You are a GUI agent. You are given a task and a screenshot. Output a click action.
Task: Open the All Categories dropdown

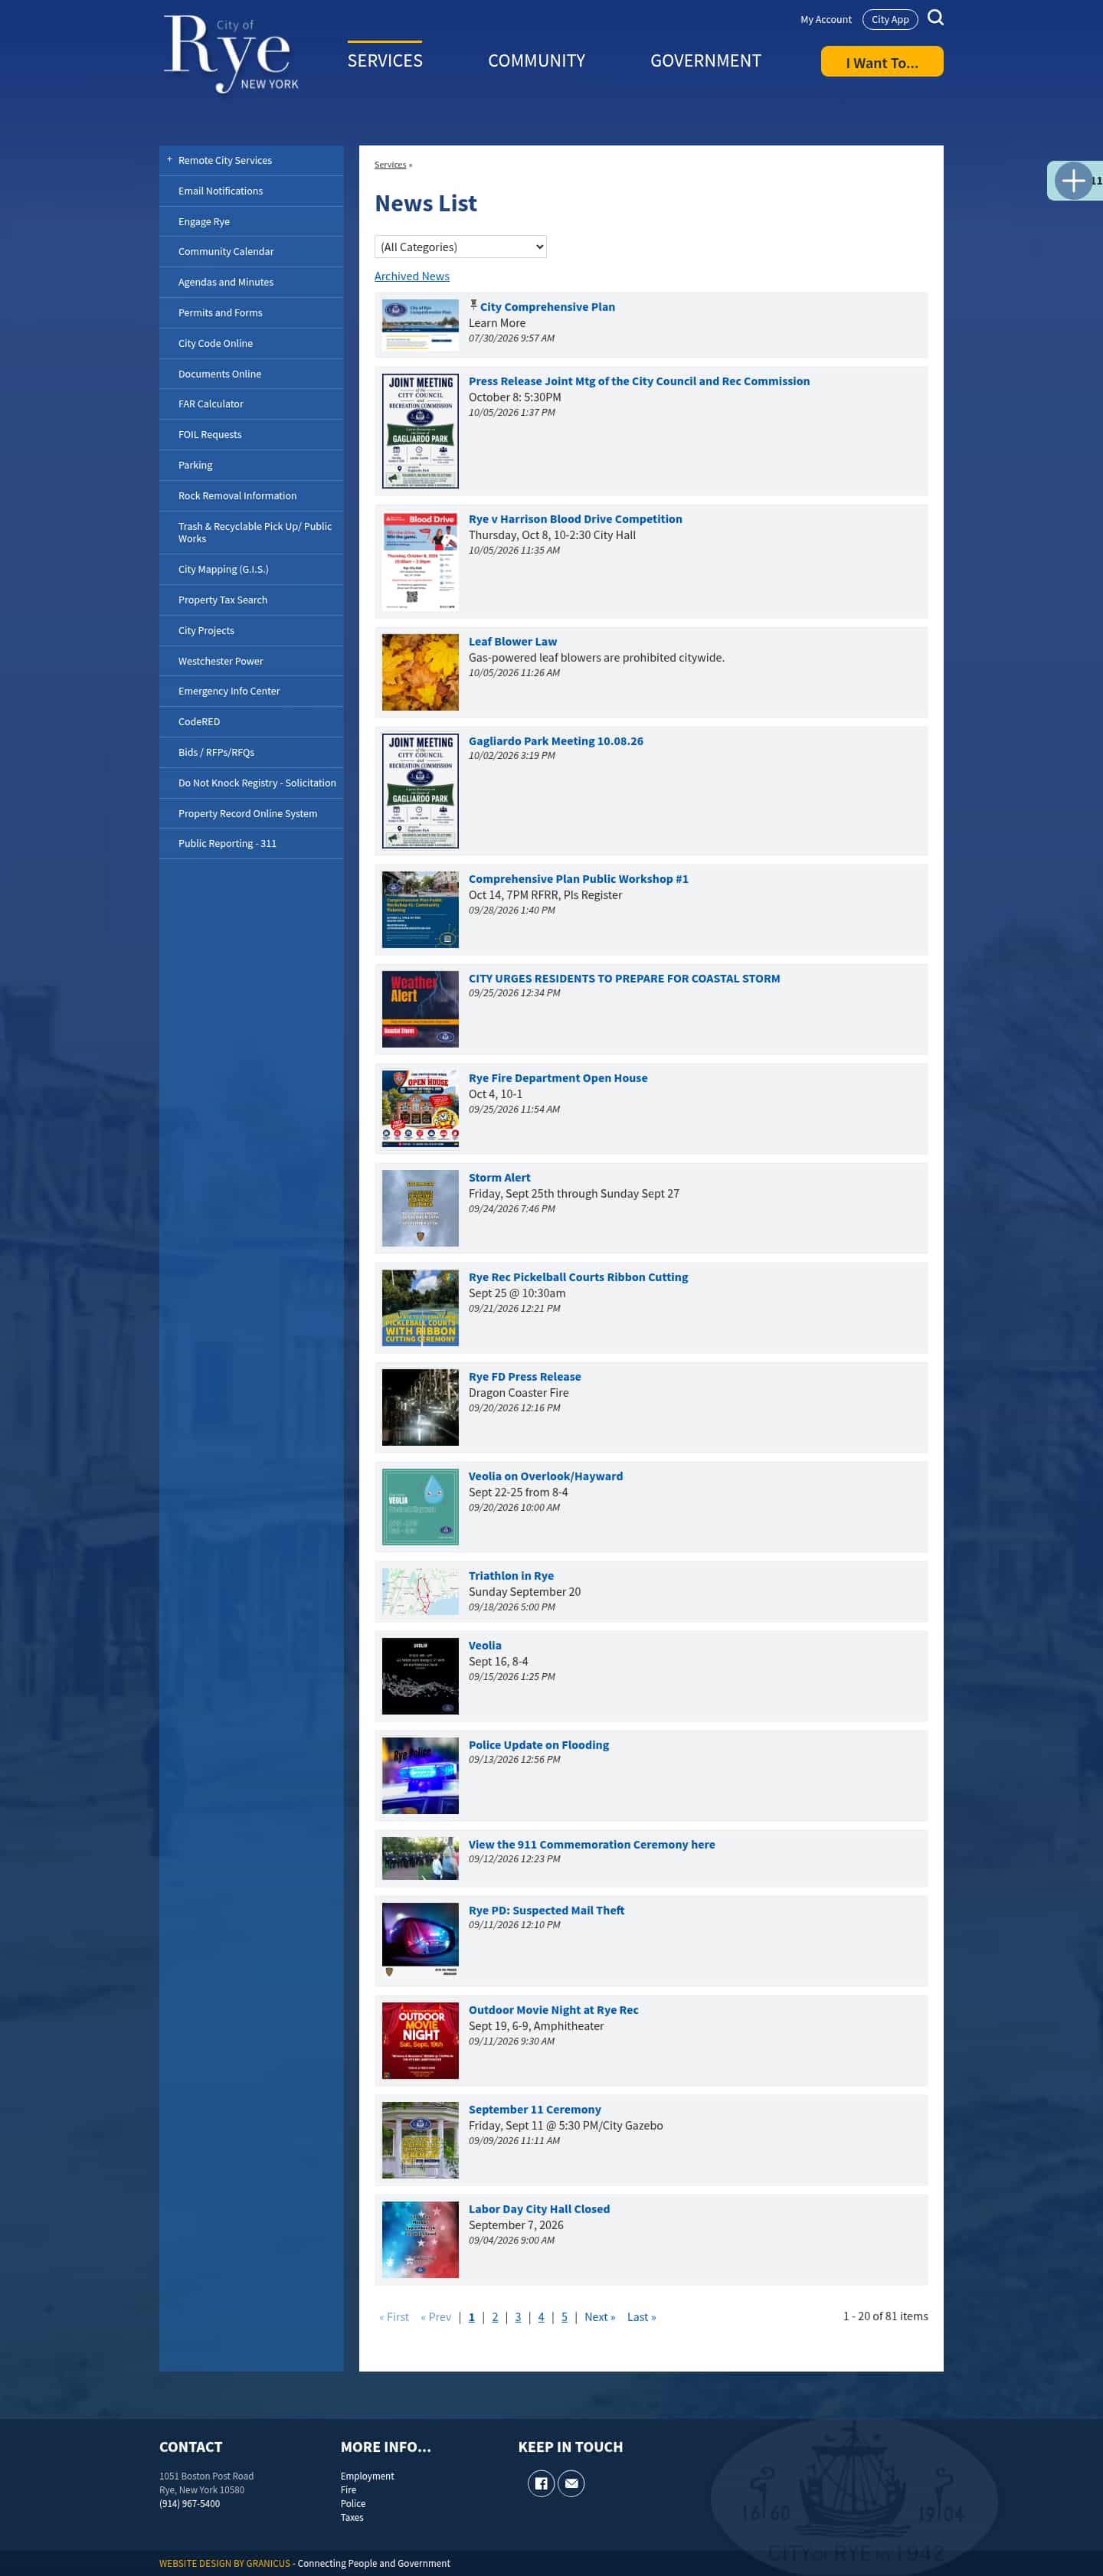[460, 247]
